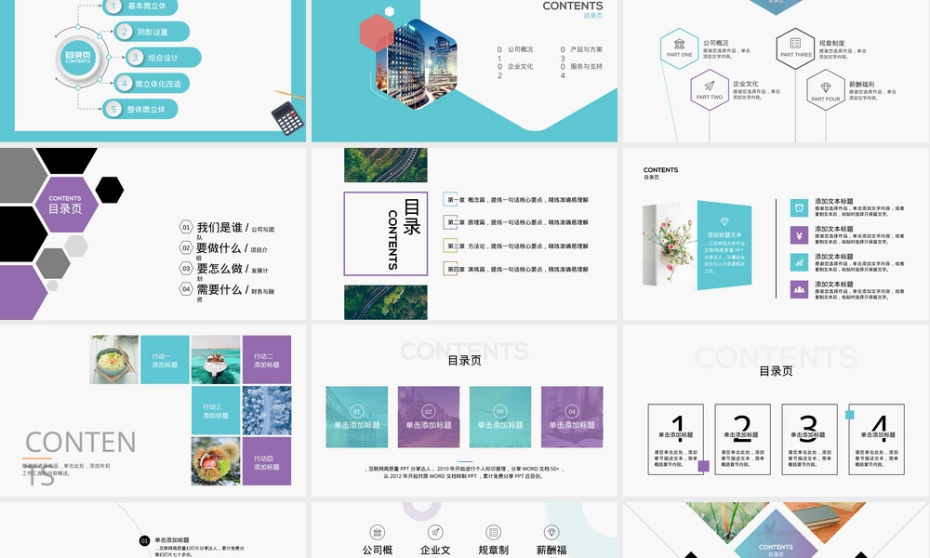Click the hexagon 02 marker beside 要做什么
Image resolution: width=930 pixels, height=558 pixels.
pos(186,248)
